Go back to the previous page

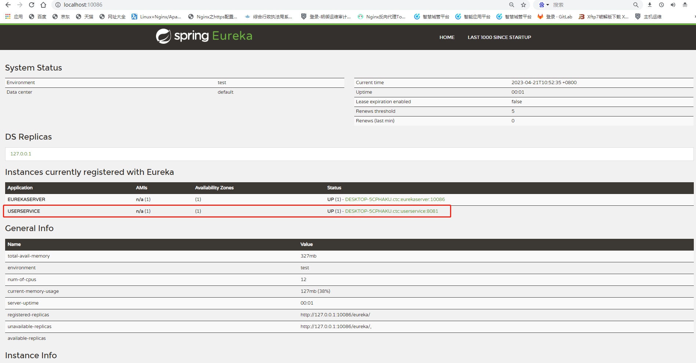[8, 5]
